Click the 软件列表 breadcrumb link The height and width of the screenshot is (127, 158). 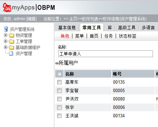pos(90,19)
